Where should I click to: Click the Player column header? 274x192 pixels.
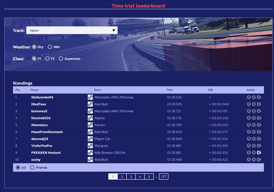pos(35,90)
